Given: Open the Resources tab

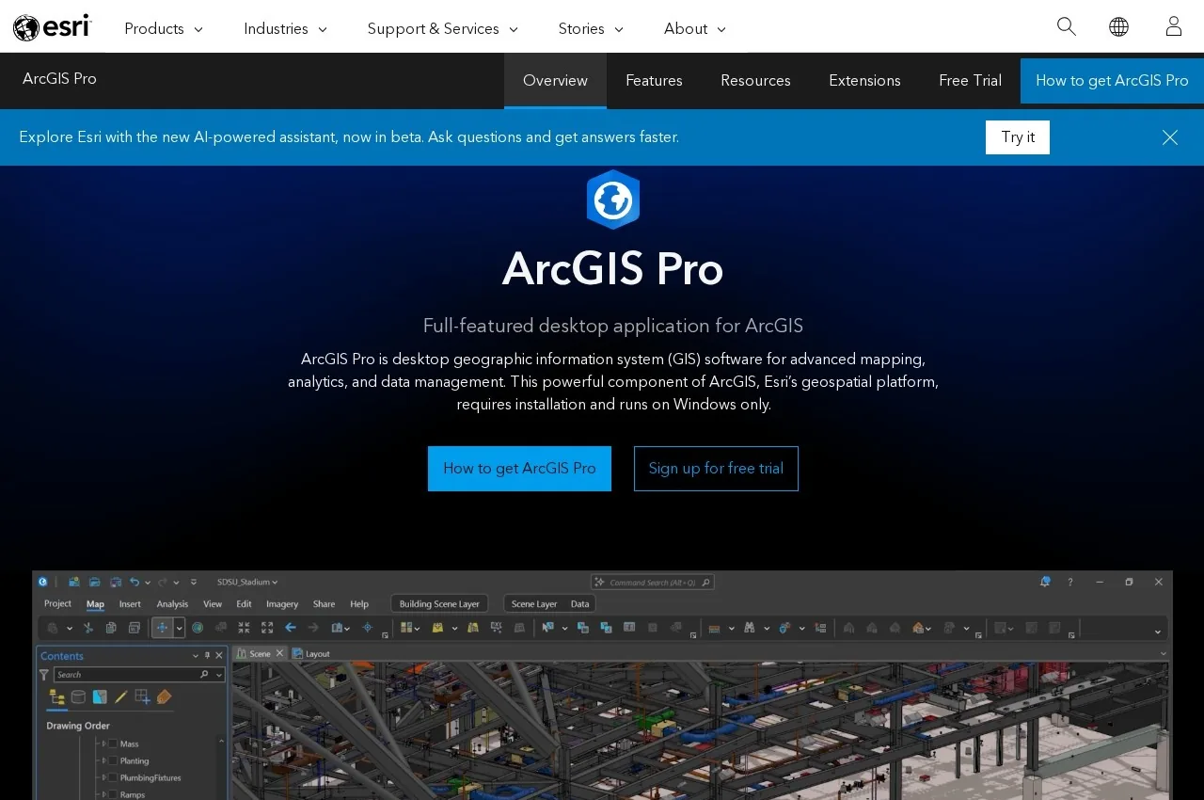Looking at the screenshot, I should (755, 81).
